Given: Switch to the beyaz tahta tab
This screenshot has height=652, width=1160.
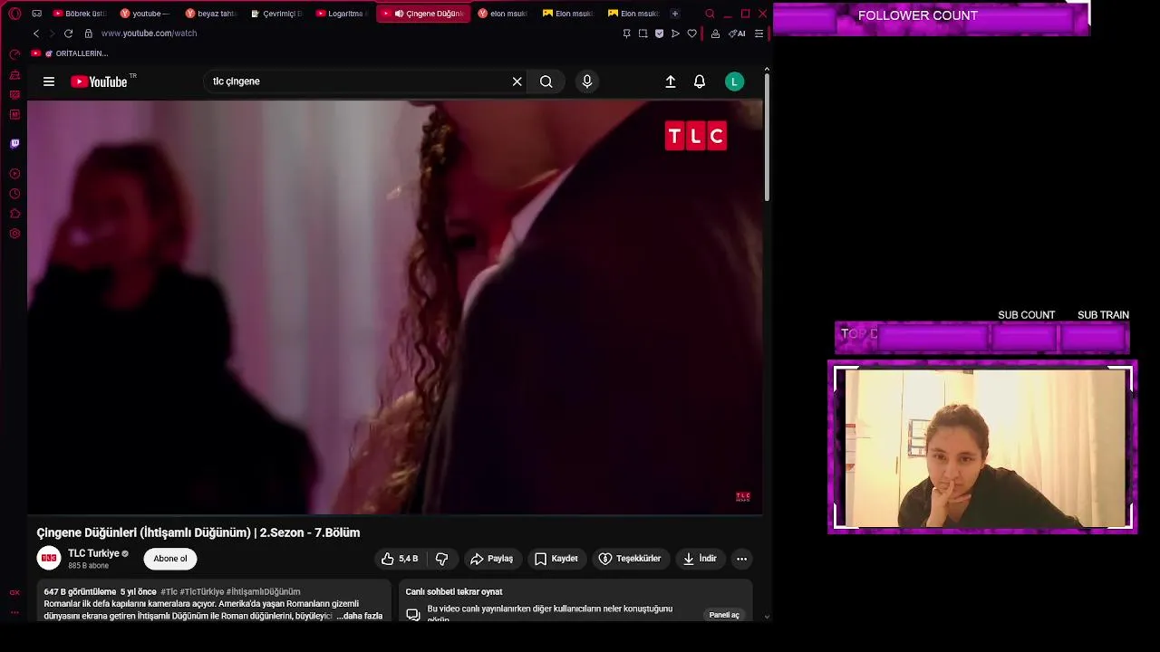Looking at the screenshot, I should (210, 14).
